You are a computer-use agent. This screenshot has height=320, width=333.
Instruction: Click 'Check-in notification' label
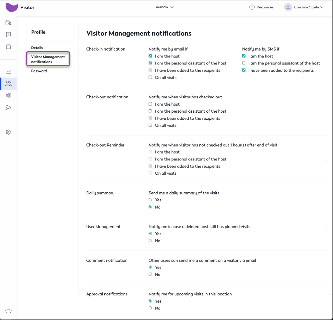106,49
